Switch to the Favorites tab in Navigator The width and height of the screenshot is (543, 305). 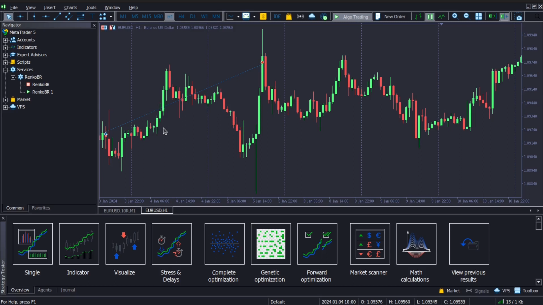41,208
